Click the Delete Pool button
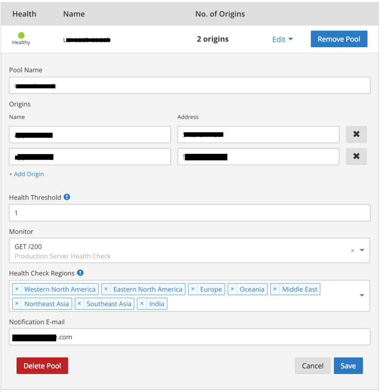The height and width of the screenshot is (392, 380). (42, 366)
